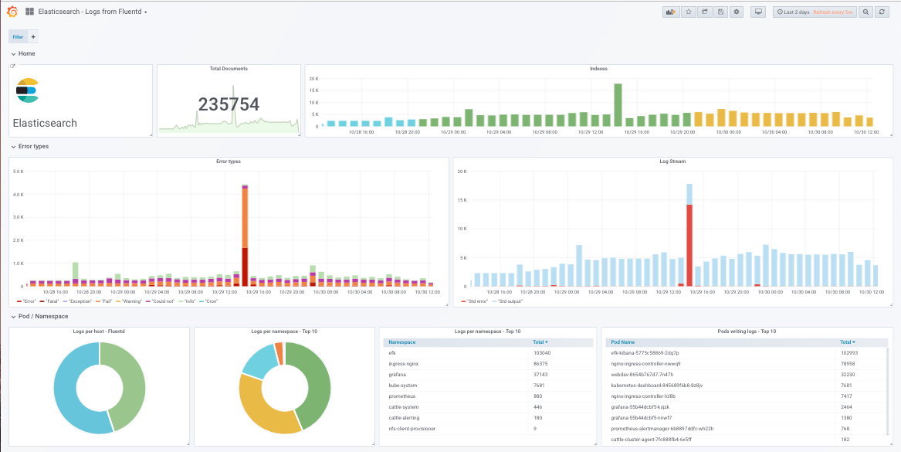The image size is (901, 452).
Task: Click the Filter button
Action: point(19,37)
